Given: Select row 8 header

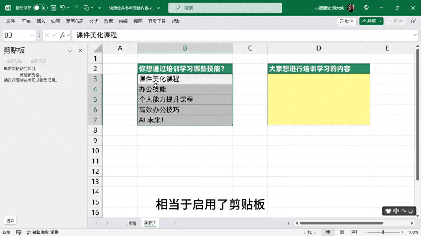Looking at the screenshot, I should click(x=95, y=130).
